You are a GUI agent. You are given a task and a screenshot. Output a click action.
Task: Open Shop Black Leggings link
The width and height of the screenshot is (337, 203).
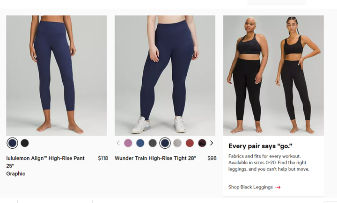[x=250, y=187]
